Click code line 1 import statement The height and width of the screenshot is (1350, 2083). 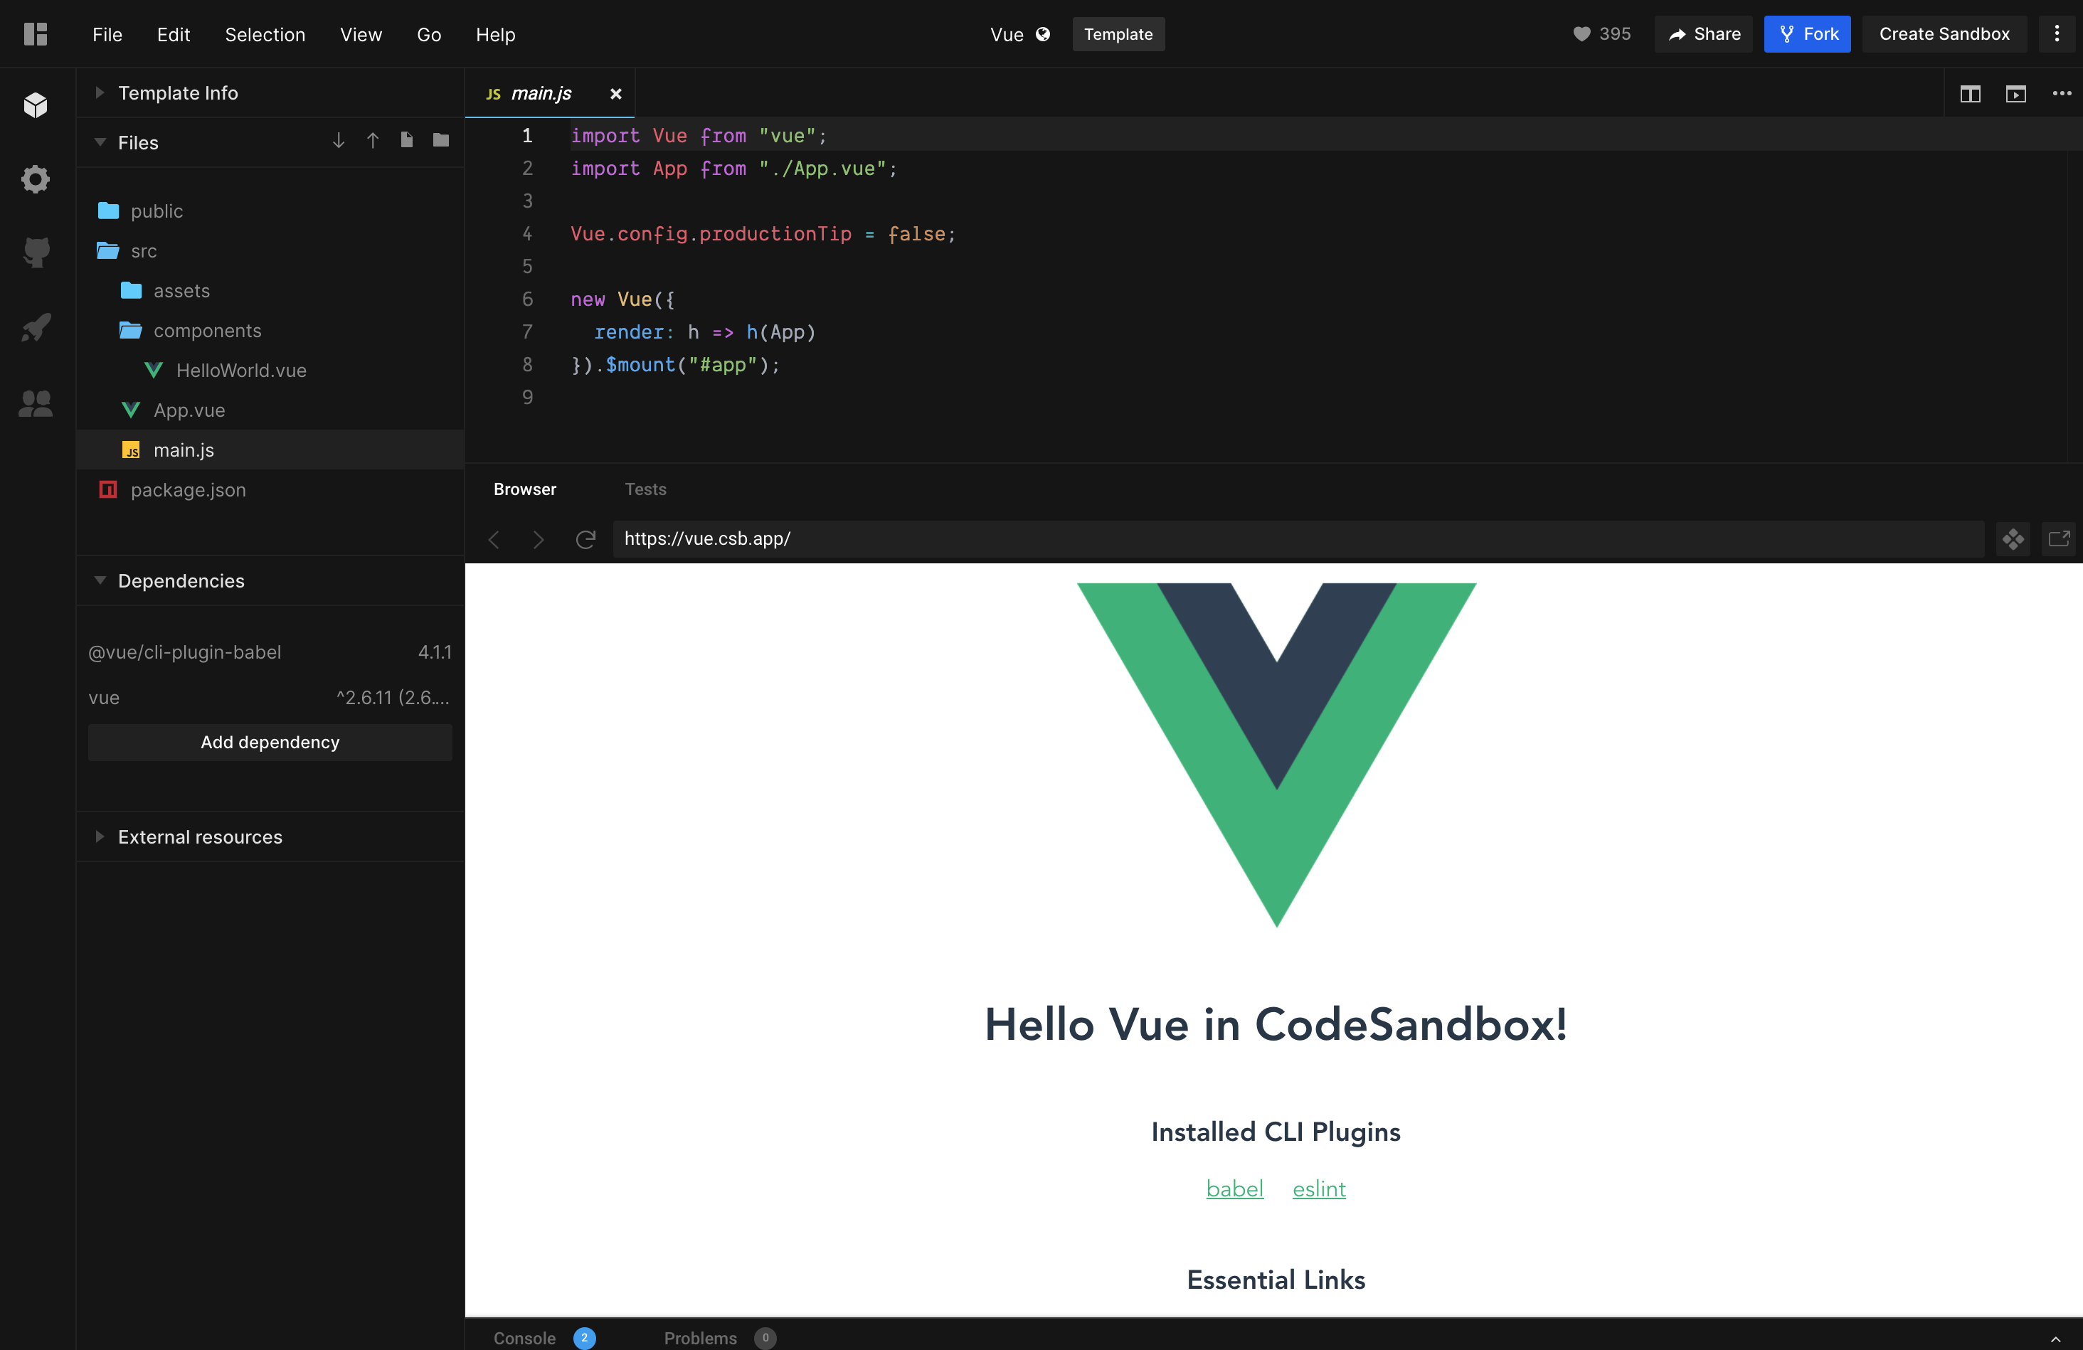[699, 136]
